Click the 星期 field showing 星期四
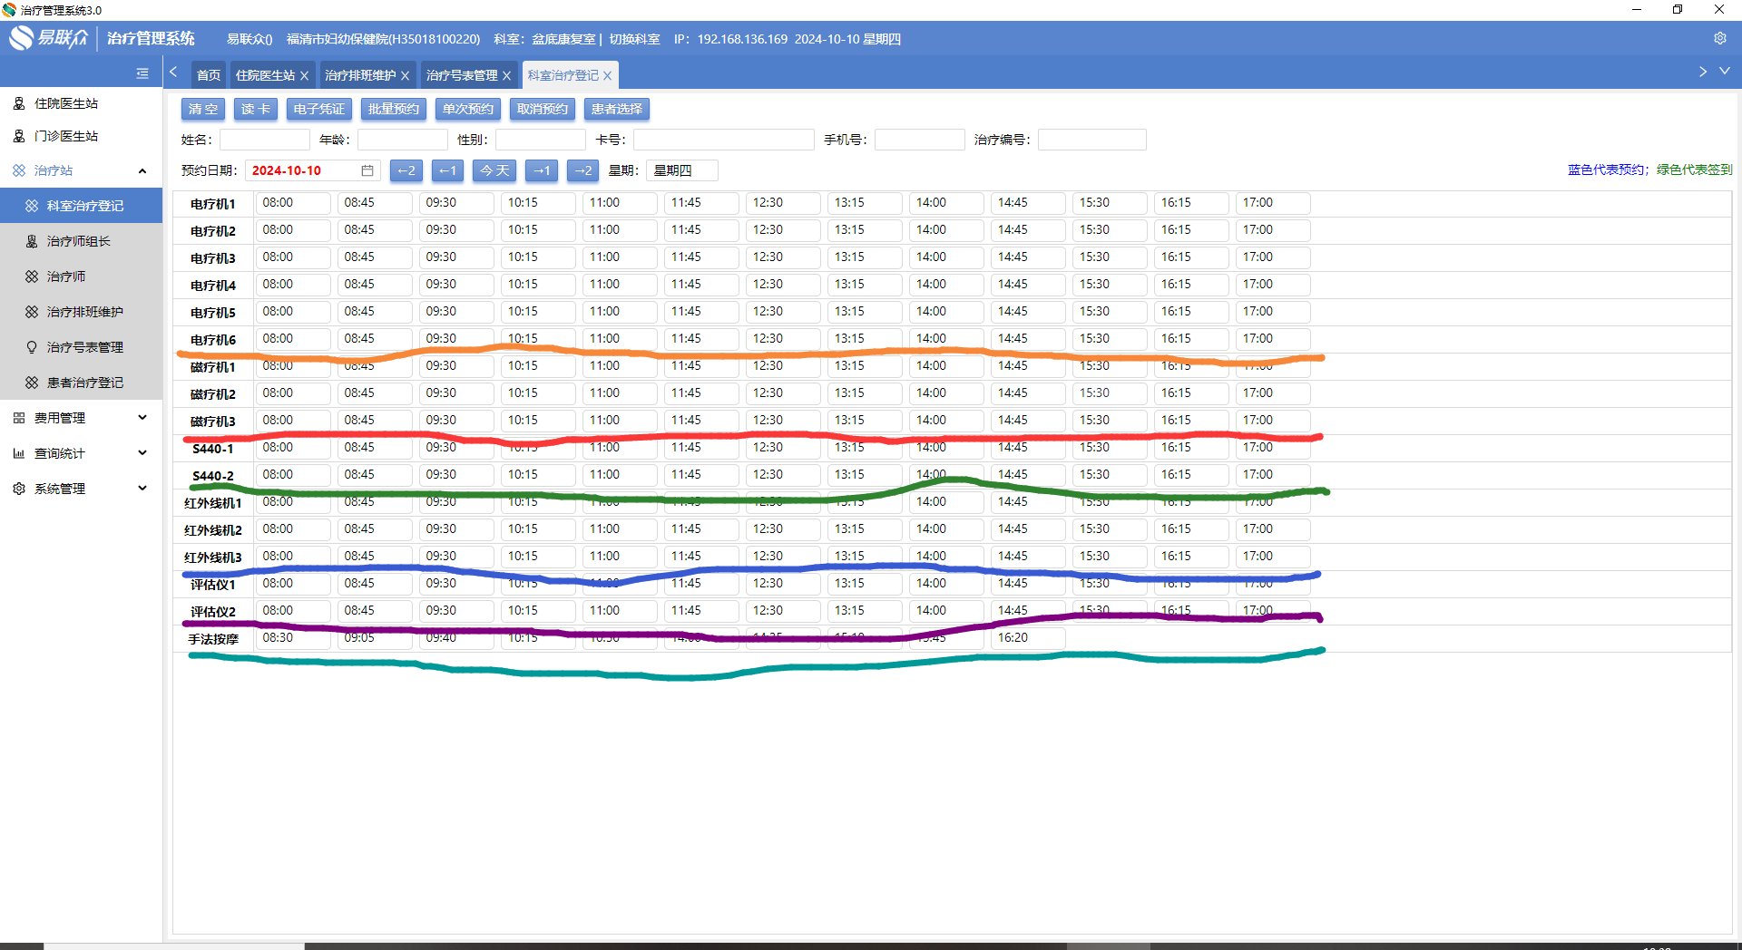This screenshot has width=1742, height=950. coord(682,170)
